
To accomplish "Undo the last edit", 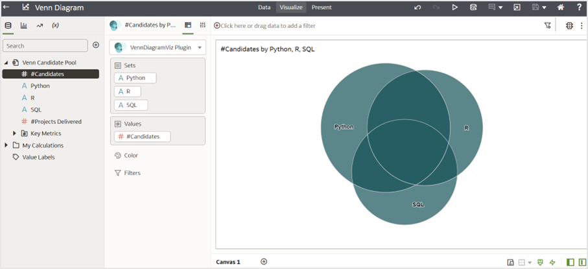I will [x=417, y=7].
